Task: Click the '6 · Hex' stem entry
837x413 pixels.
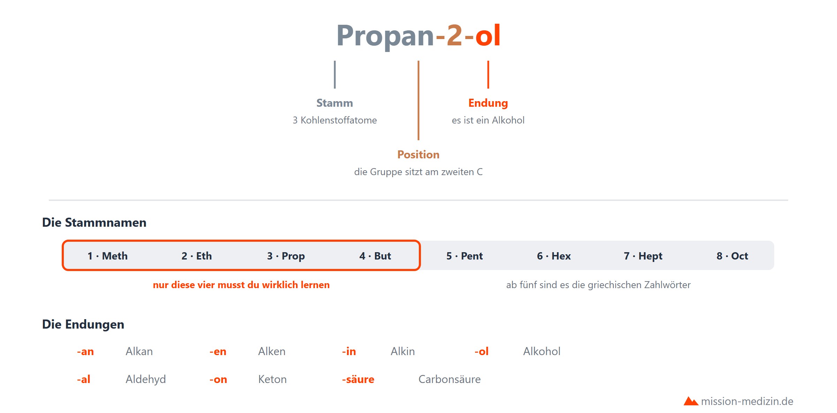Action: click(x=554, y=256)
